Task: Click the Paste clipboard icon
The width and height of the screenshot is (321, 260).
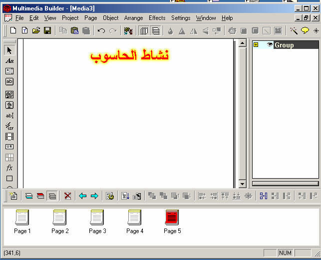Action: [74, 31]
